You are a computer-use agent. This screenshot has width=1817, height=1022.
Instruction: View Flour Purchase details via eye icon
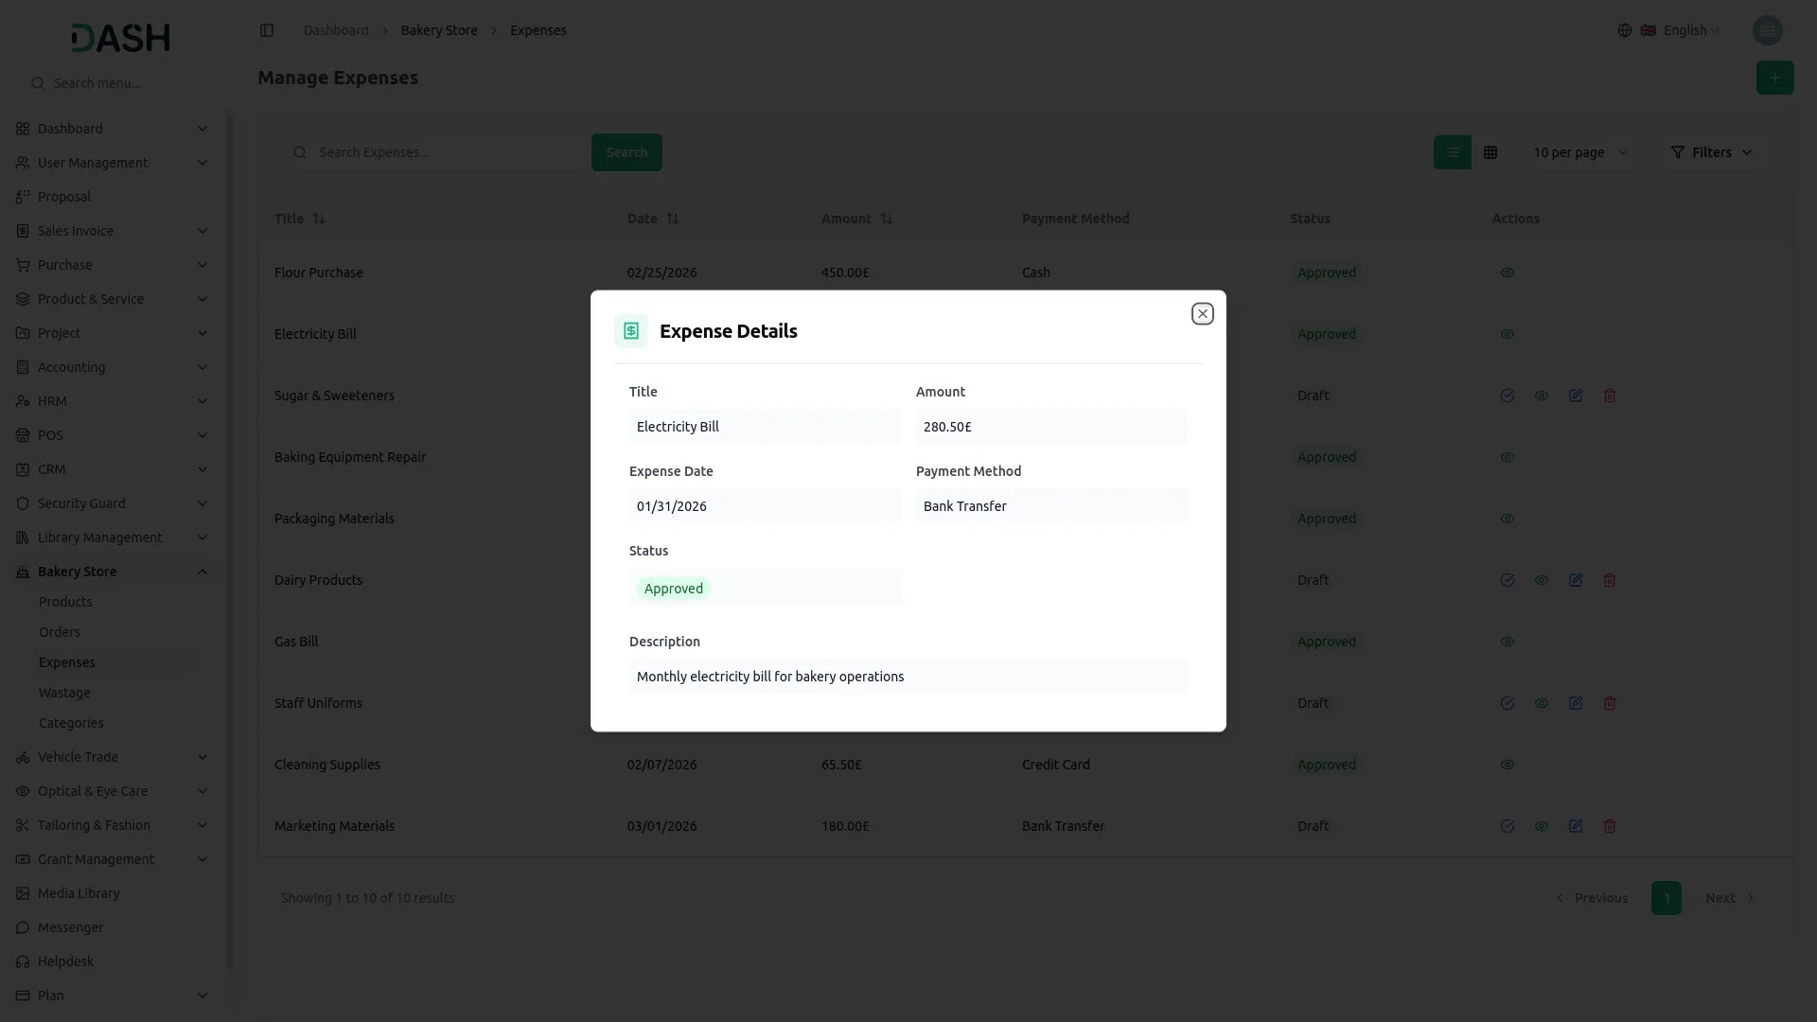(x=1507, y=273)
